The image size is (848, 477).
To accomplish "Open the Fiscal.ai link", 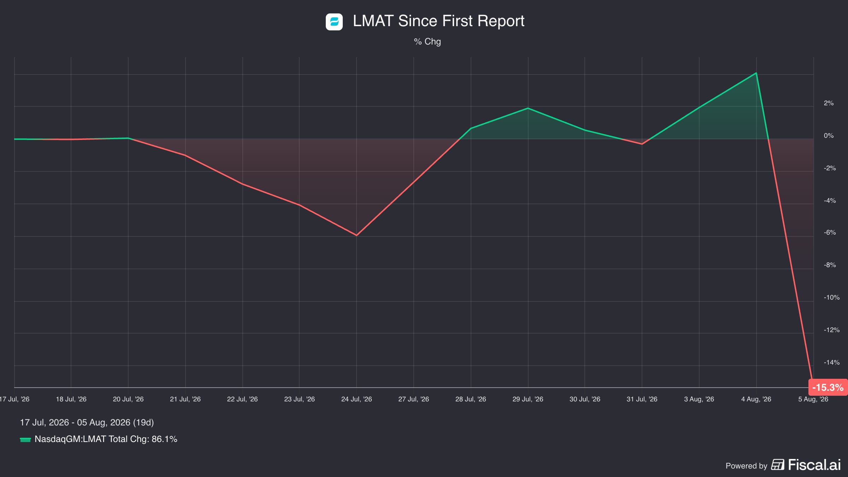I will tap(806, 465).
